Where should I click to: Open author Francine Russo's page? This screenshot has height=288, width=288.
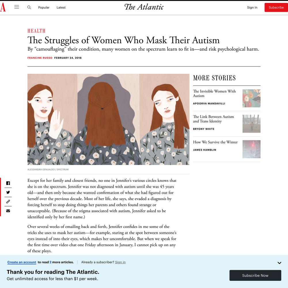click(x=40, y=58)
